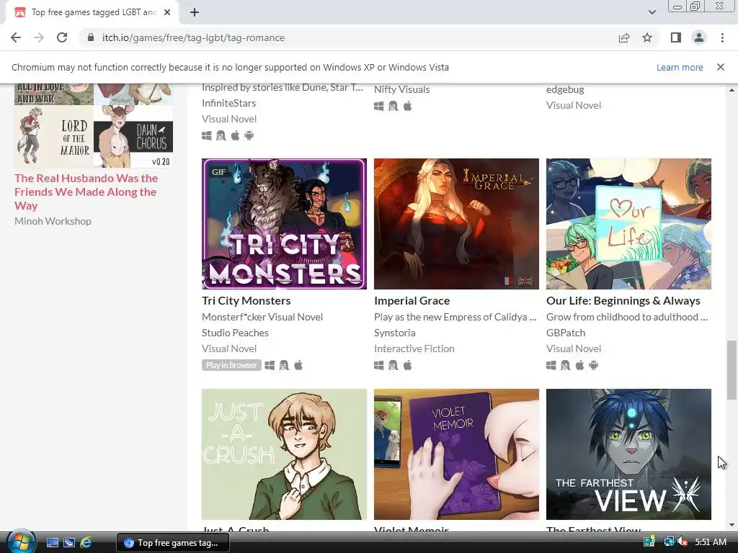Click Windows icon under Nifty Visuals game
Screen dimensions: 738x553
coord(379,107)
